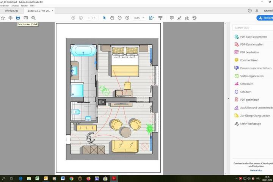Show hidden system tray icons chevron
The image size is (273, 182).
click(236, 179)
